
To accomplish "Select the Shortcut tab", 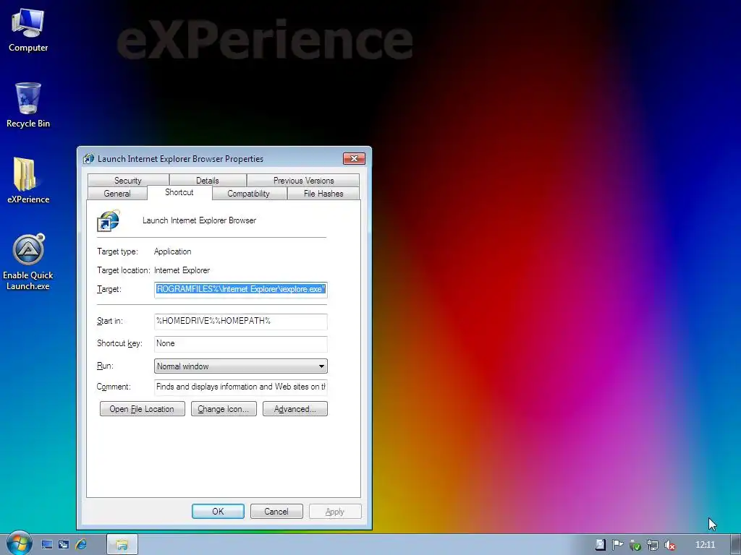I will (x=179, y=192).
